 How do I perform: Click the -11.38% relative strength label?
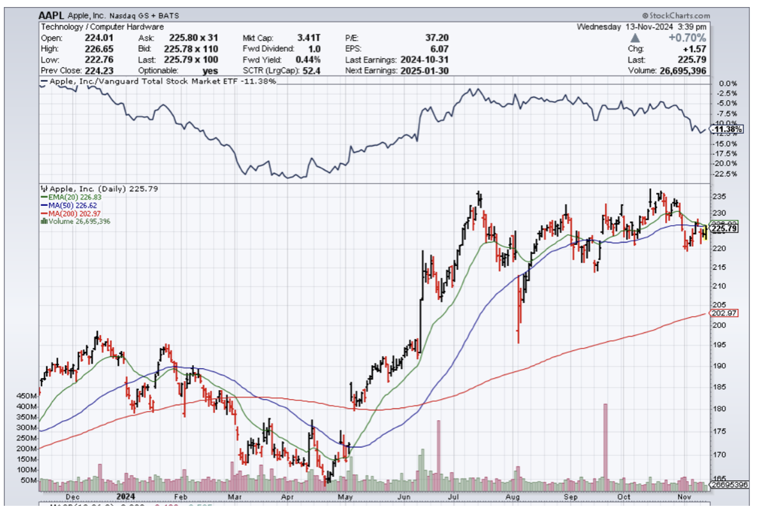coord(727,129)
